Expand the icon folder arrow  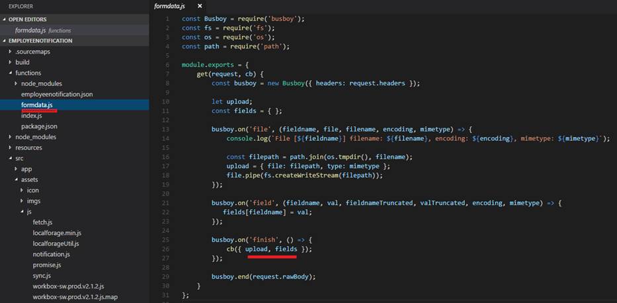[22, 190]
